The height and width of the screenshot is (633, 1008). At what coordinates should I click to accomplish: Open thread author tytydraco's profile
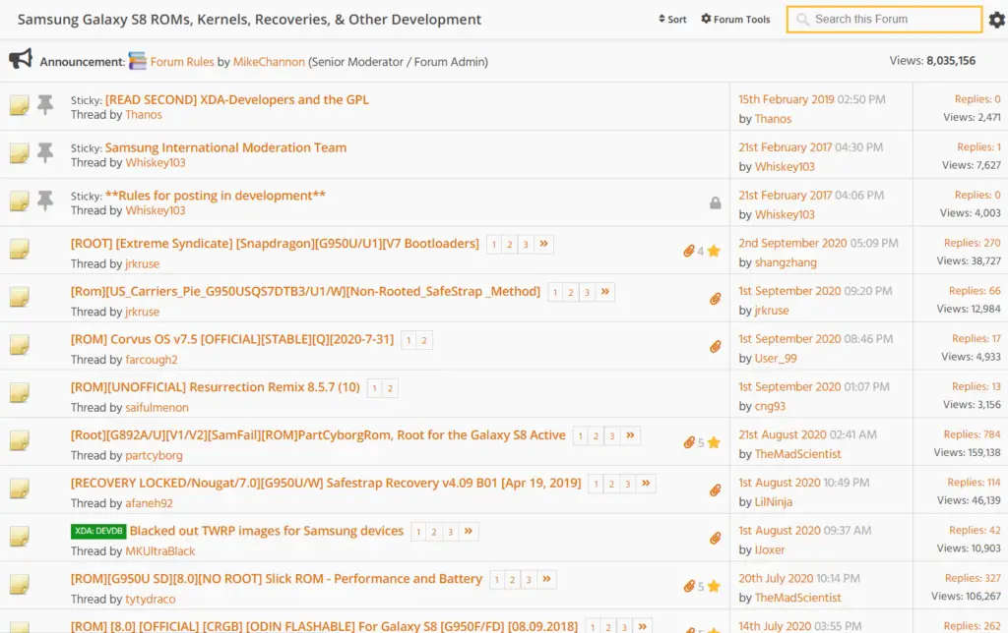[151, 599]
